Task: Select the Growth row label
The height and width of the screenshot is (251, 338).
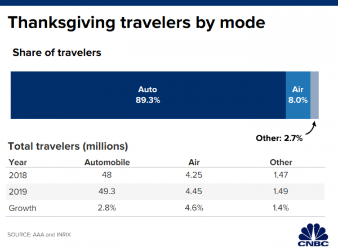Action: (22, 208)
